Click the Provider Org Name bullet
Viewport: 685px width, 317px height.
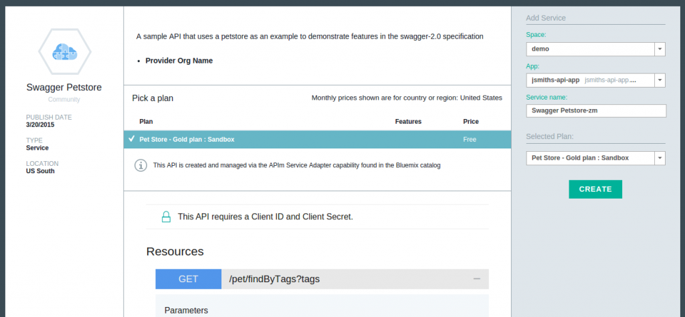click(x=179, y=61)
